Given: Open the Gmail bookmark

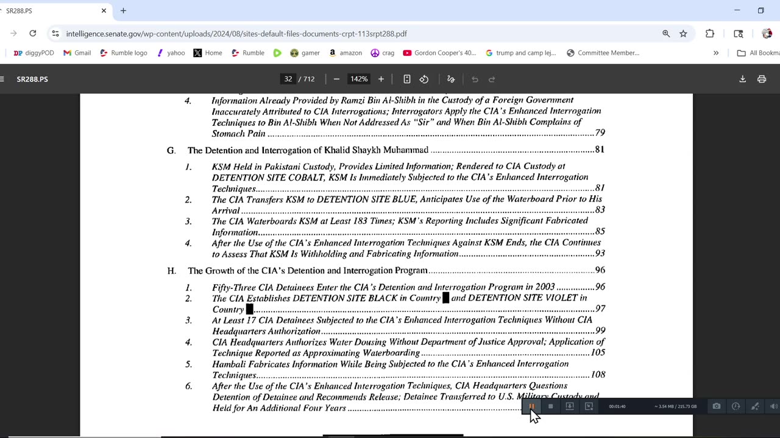Looking at the screenshot, I should (x=77, y=53).
